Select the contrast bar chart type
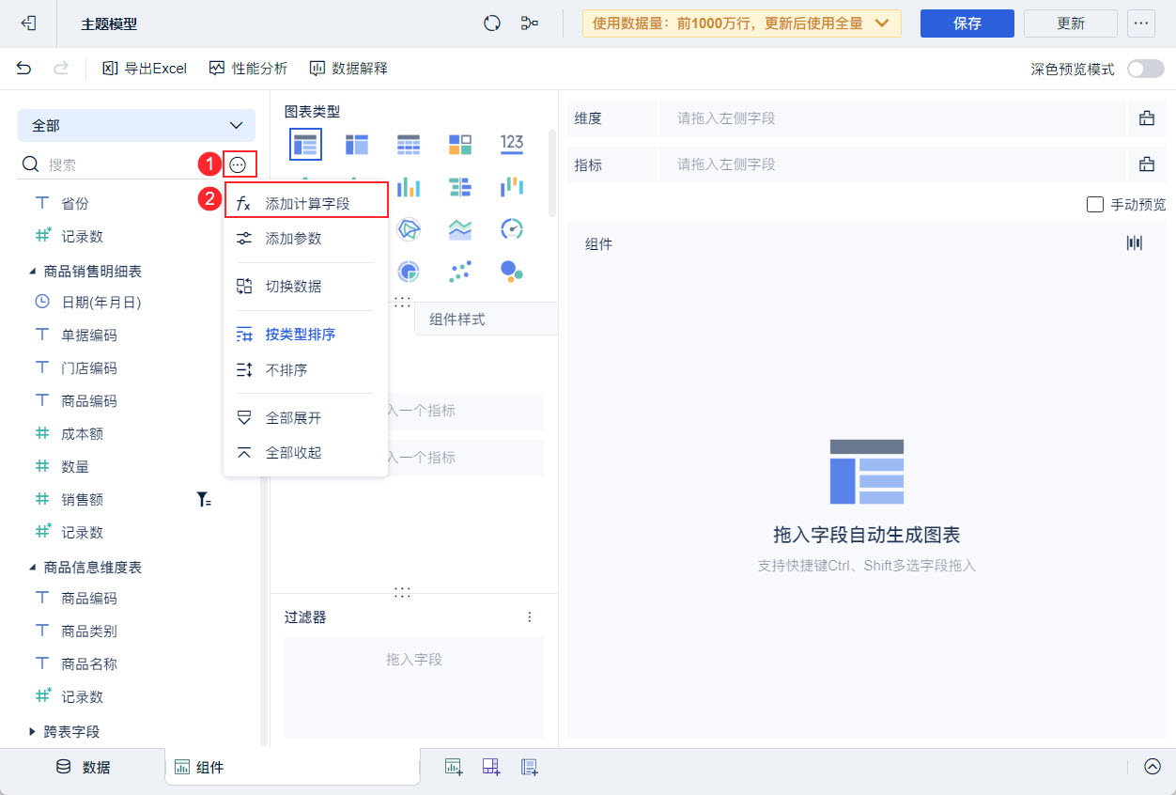Screen dimensions: 1176x795 click(460, 187)
